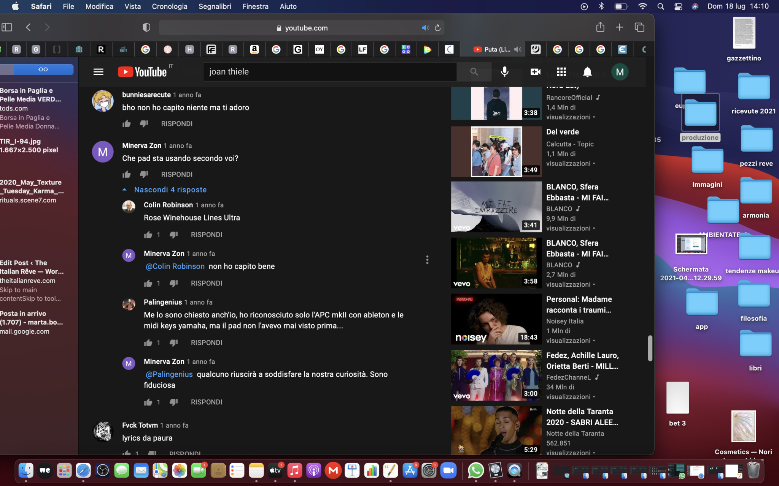Viewport: 779px width, 486px height.
Task: Open Colin Robinson's channel name link
Action: pyautogui.click(x=169, y=205)
